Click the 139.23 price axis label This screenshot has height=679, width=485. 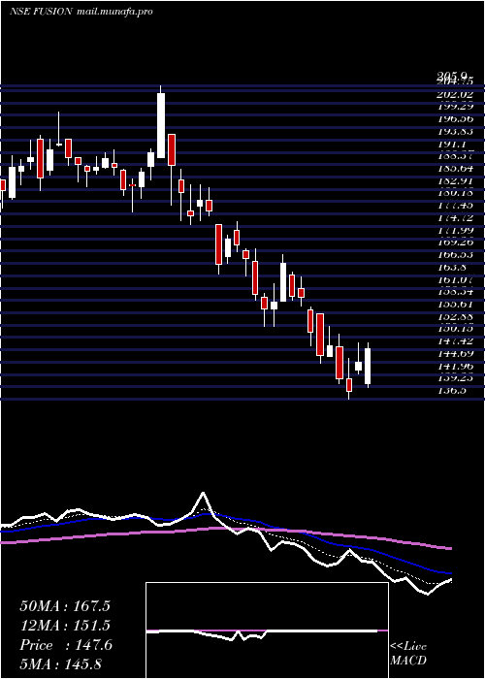coord(455,378)
